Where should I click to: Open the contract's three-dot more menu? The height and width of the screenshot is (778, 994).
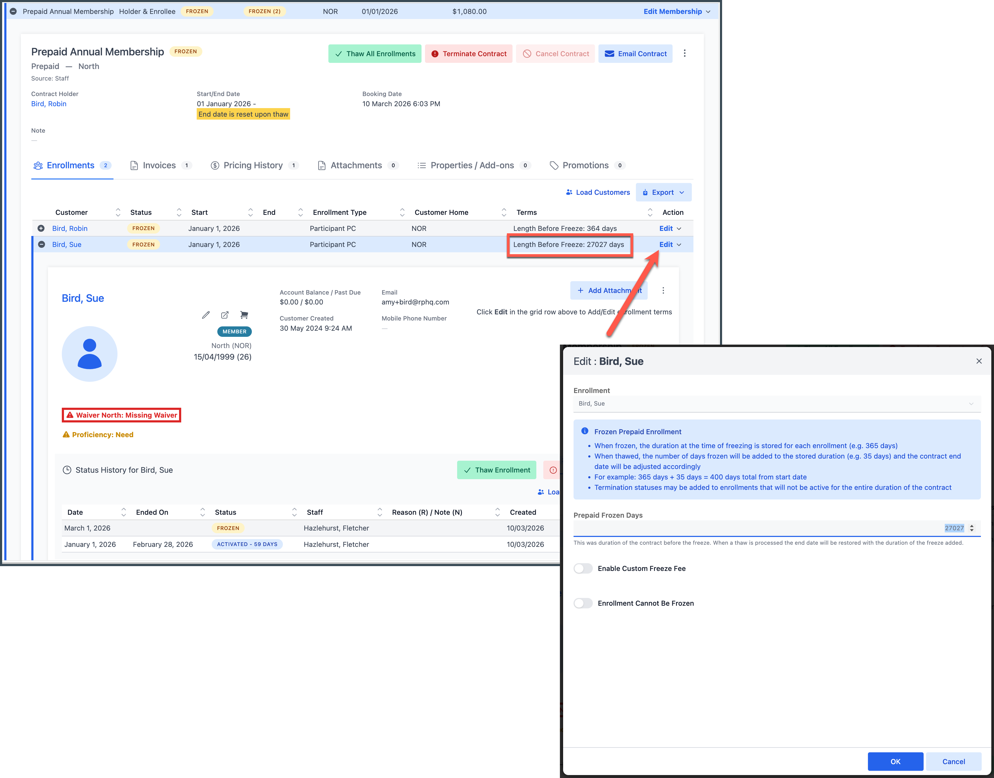point(684,53)
